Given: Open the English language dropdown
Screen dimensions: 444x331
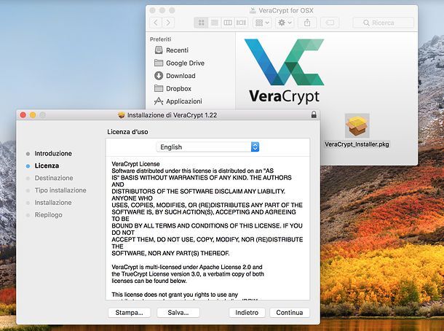Looking at the screenshot, I should point(208,147).
